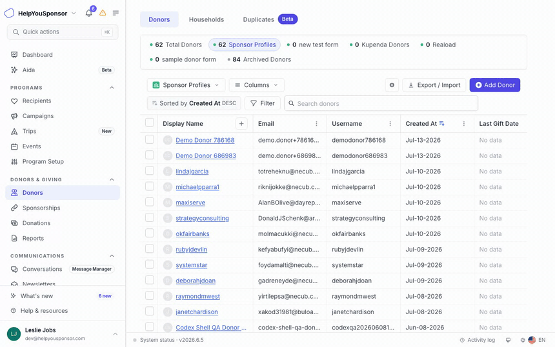Collapse the Programs section

(112, 88)
